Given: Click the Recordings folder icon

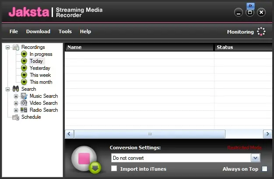Looking at the screenshot, I should 16,47.
